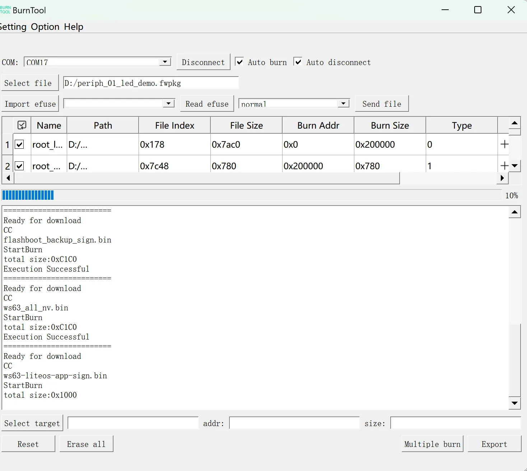
Task: Click the plus icon in table row 1
Action: tap(504, 144)
